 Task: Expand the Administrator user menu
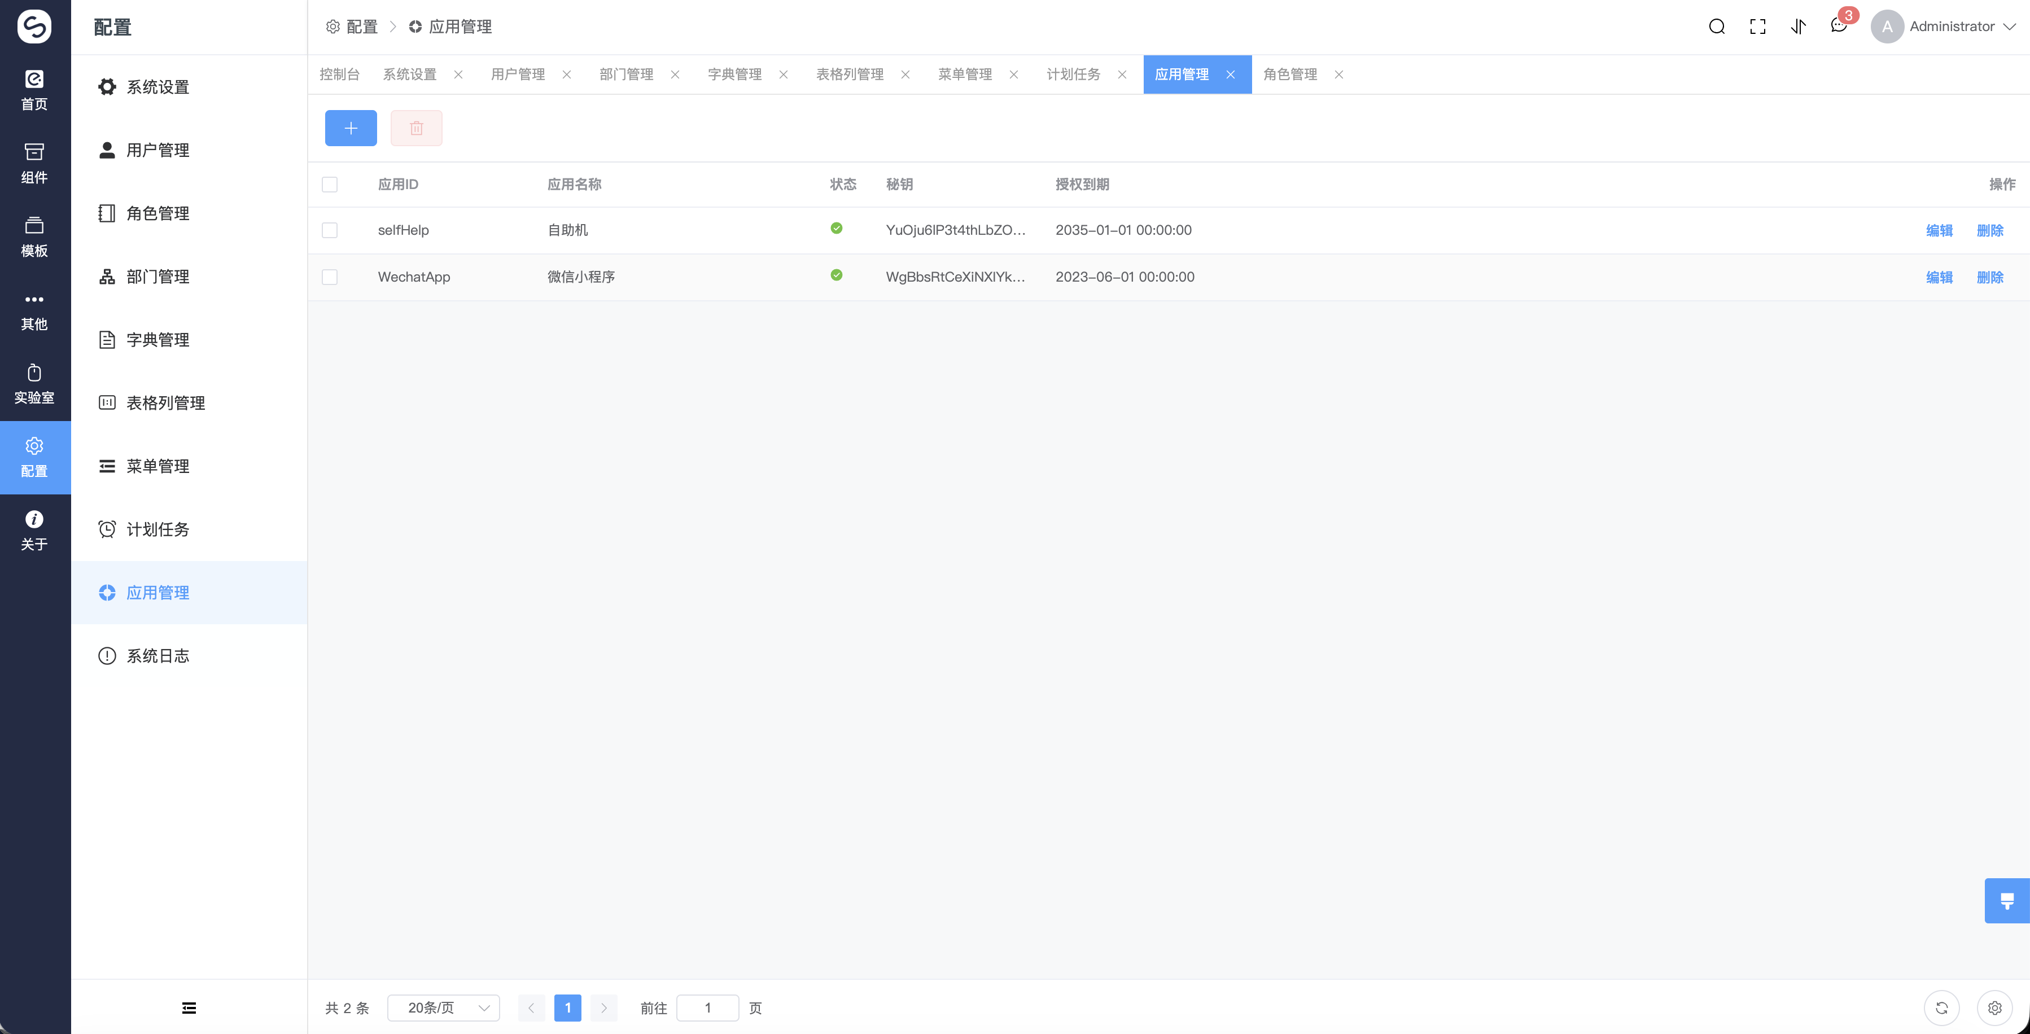(1951, 27)
